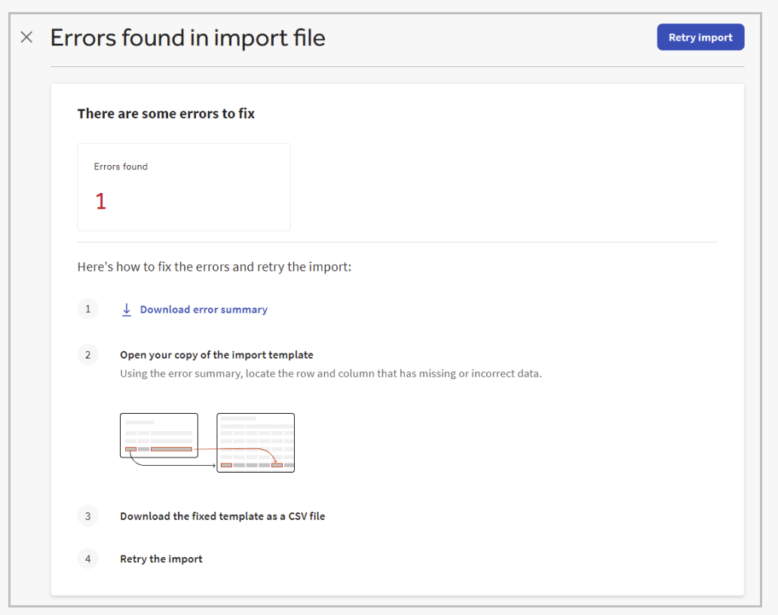Click 'There are some errors to fix' heading
This screenshot has height=615, width=778.
[x=166, y=114]
